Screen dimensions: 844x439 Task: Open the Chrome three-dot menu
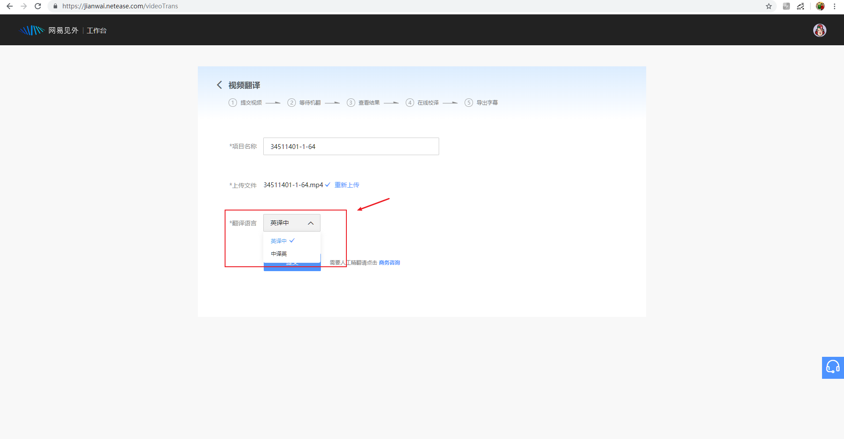pos(834,6)
